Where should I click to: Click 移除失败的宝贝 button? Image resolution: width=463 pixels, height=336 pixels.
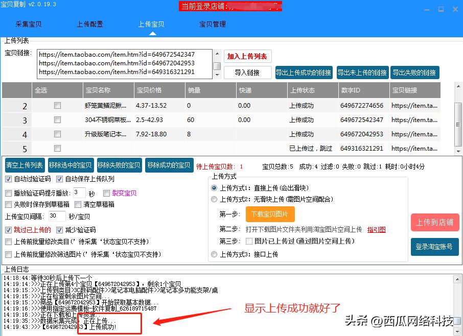click(119, 165)
